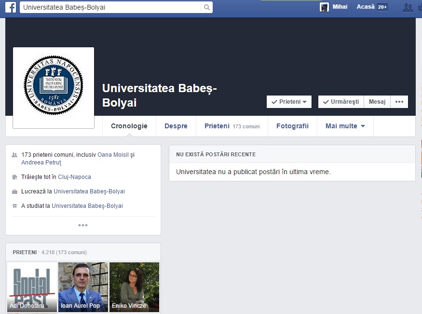
Task: Click the Facebook logo icon
Action: coord(11,7)
